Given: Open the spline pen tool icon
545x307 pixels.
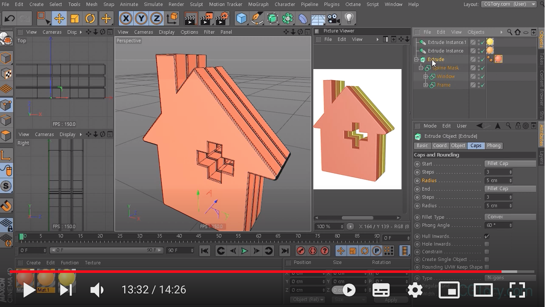Looking at the screenshot, I should 257,18.
